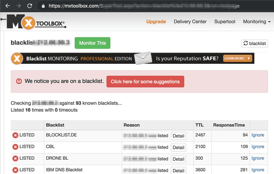
Task: Select CBL blacklist name
Action: click(x=50, y=147)
